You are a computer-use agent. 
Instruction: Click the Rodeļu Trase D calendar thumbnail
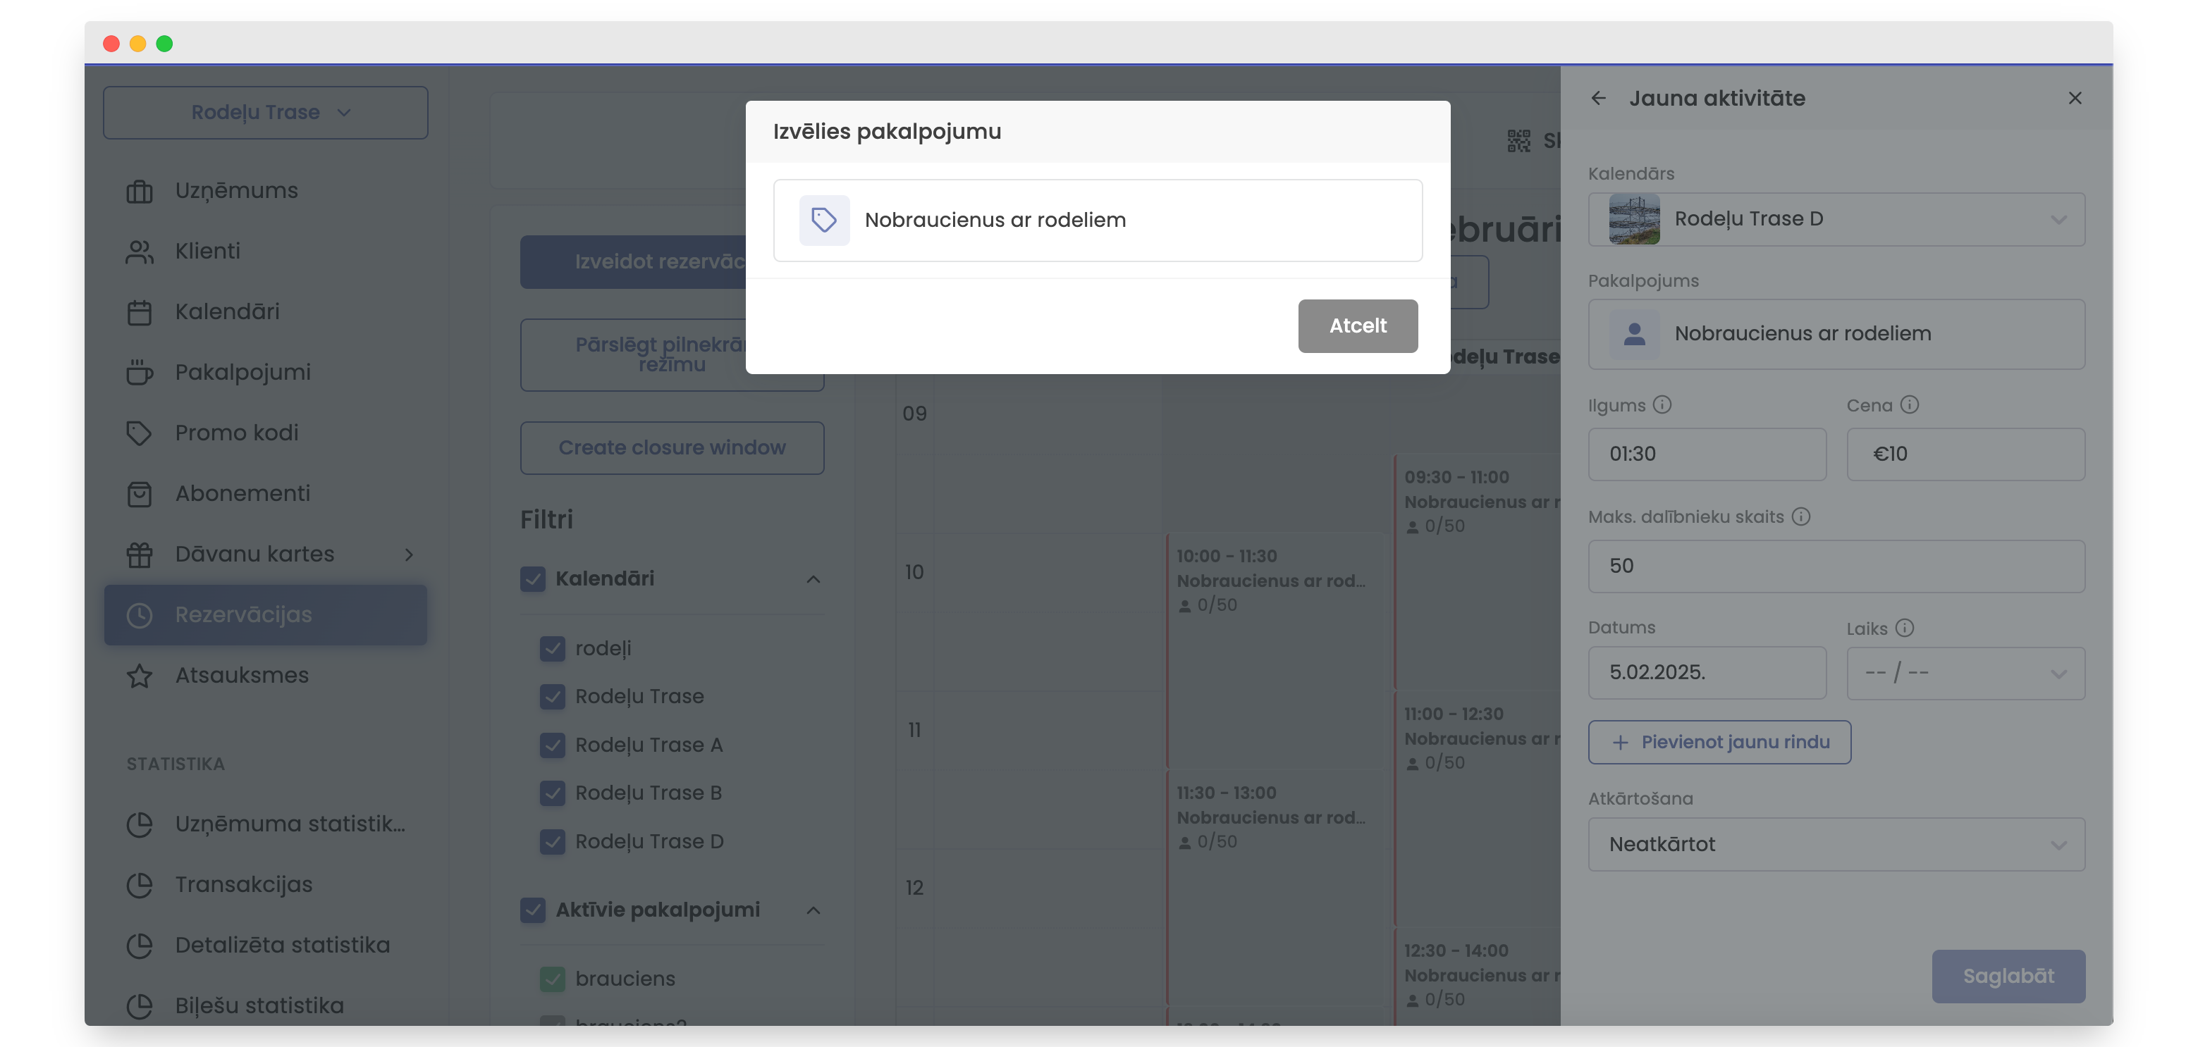point(1633,219)
